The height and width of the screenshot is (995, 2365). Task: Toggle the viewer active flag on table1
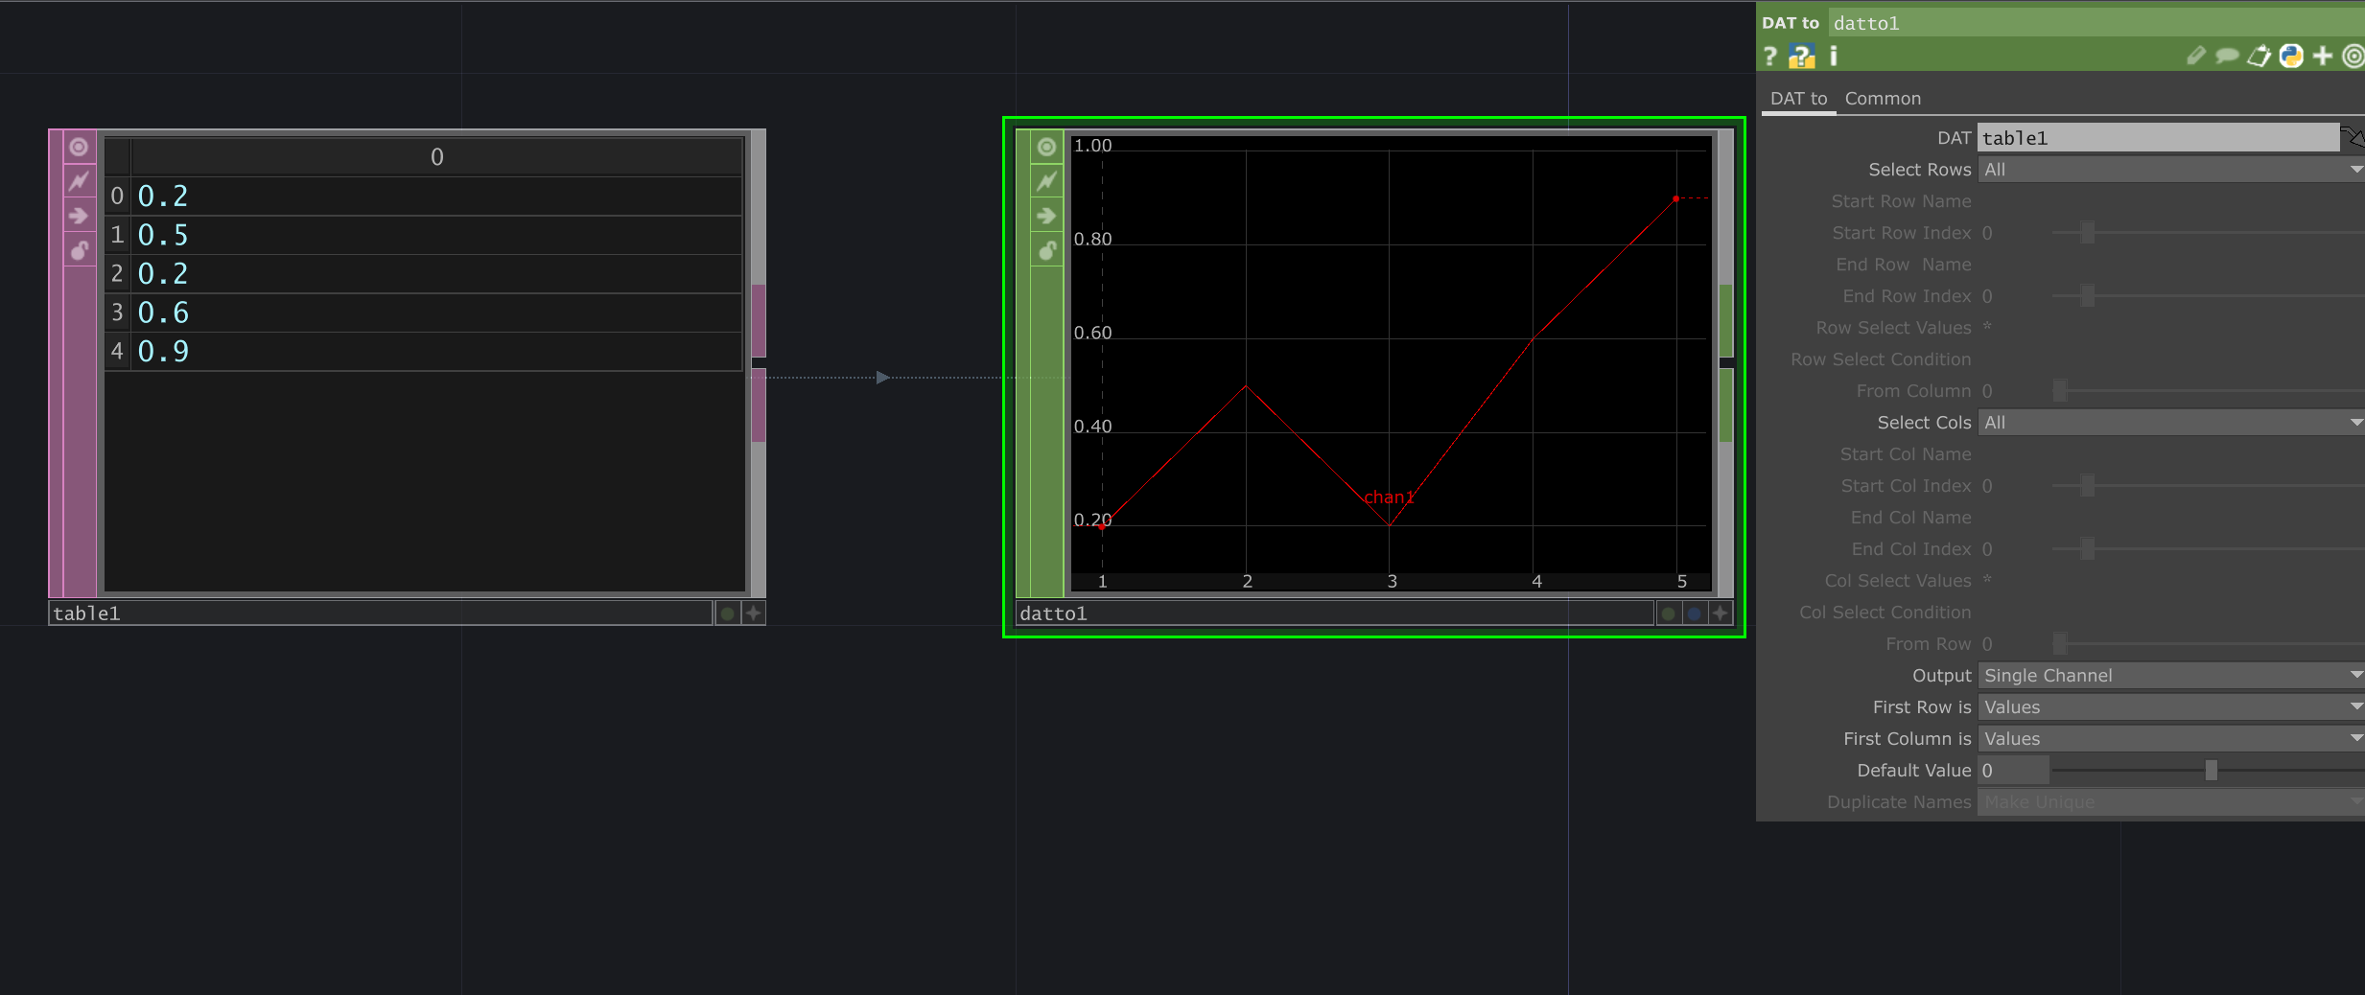point(80,147)
